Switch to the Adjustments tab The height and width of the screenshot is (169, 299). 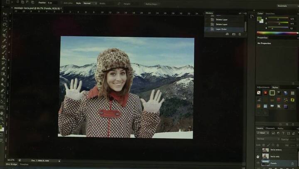point(263,87)
